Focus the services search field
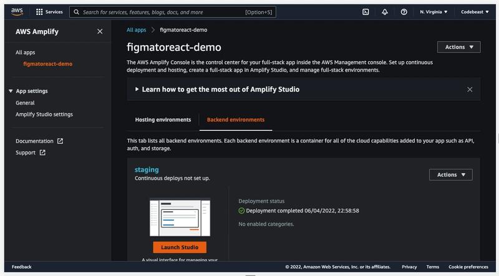This screenshot has height=276, width=499. 173,12
